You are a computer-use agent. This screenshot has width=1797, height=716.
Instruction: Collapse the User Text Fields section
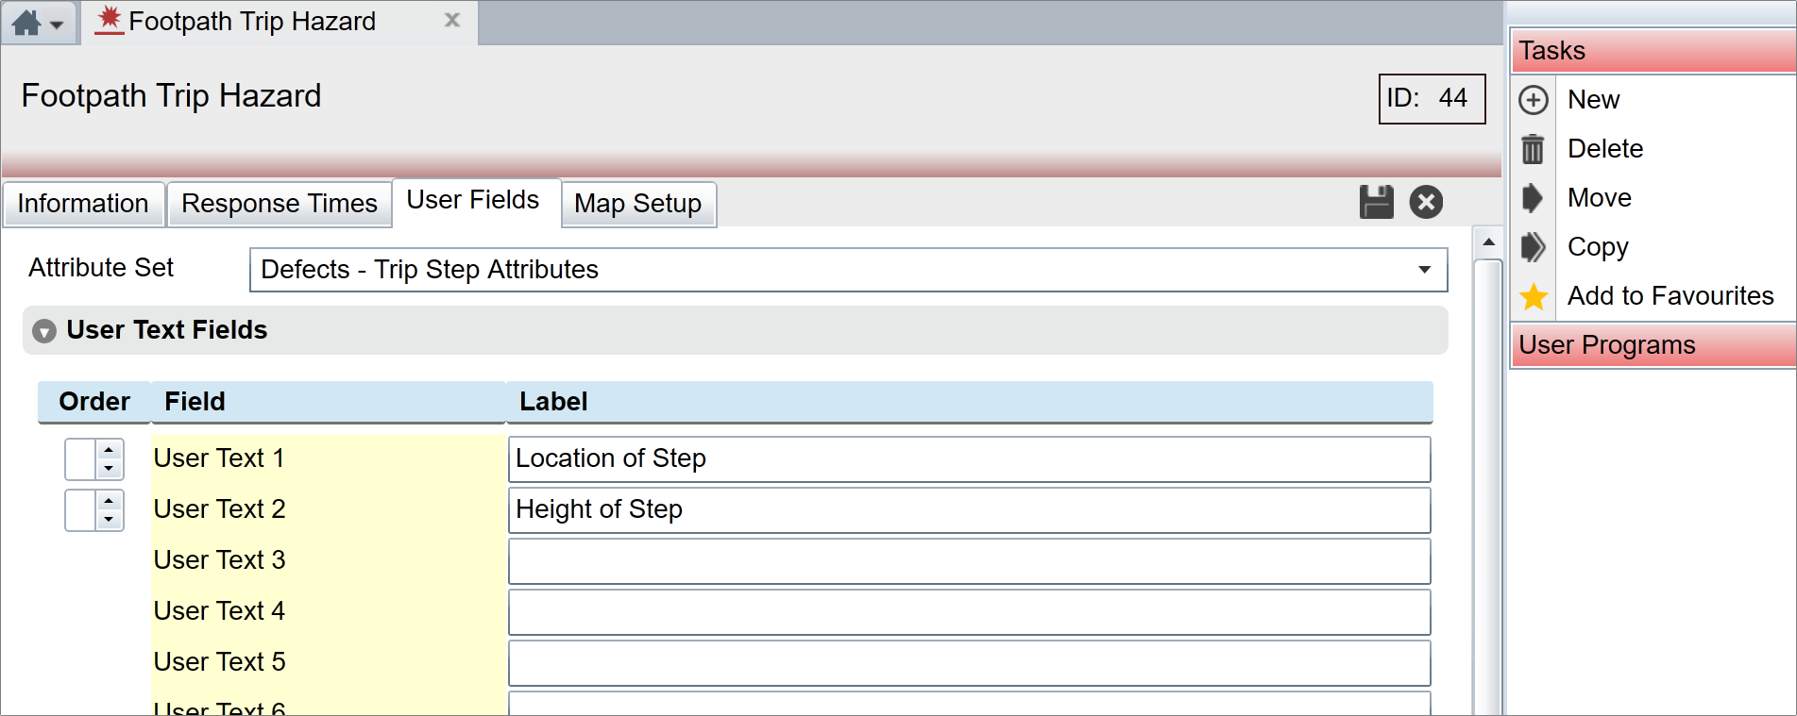[x=44, y=331]
